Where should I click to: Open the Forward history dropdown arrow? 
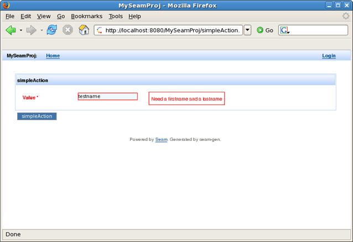(41, 30)
